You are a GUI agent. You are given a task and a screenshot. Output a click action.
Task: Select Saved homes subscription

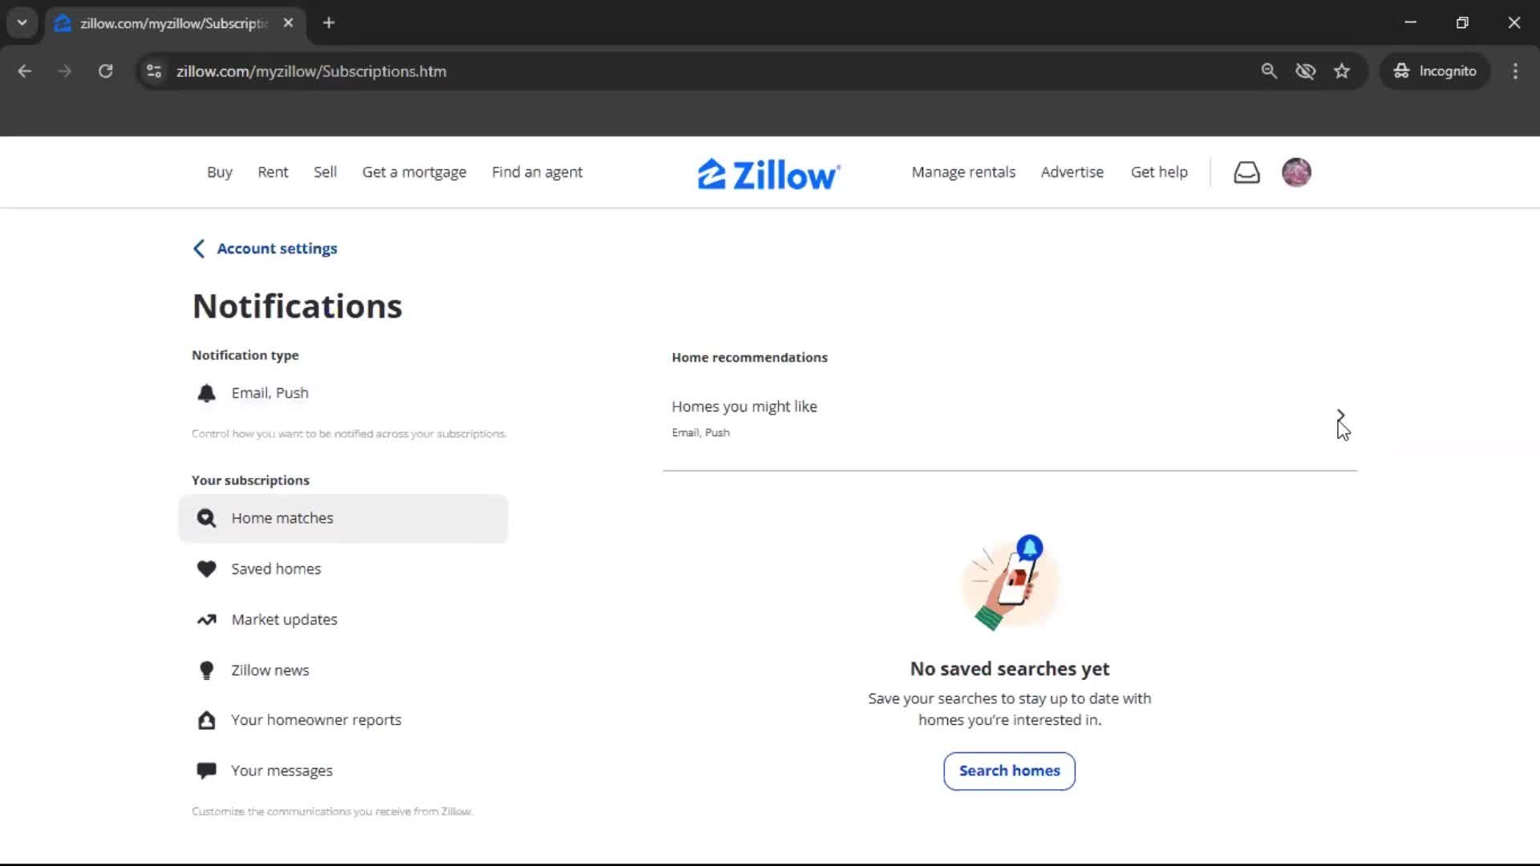pyautogui.click(x=276, y=569)
